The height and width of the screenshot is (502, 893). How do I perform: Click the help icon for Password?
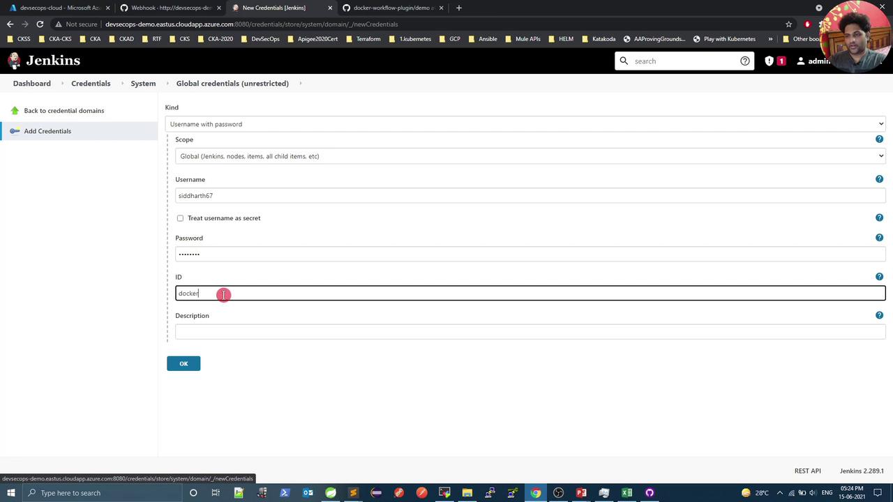[x=879, y=238]
